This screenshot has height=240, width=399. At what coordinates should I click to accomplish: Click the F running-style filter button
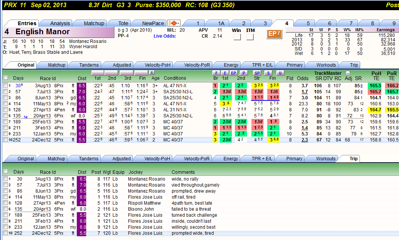pos(216,73)
